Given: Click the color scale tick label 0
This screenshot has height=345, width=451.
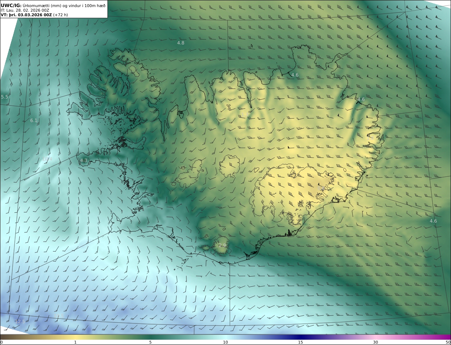Looking at the screenshot, I should 1,342.
